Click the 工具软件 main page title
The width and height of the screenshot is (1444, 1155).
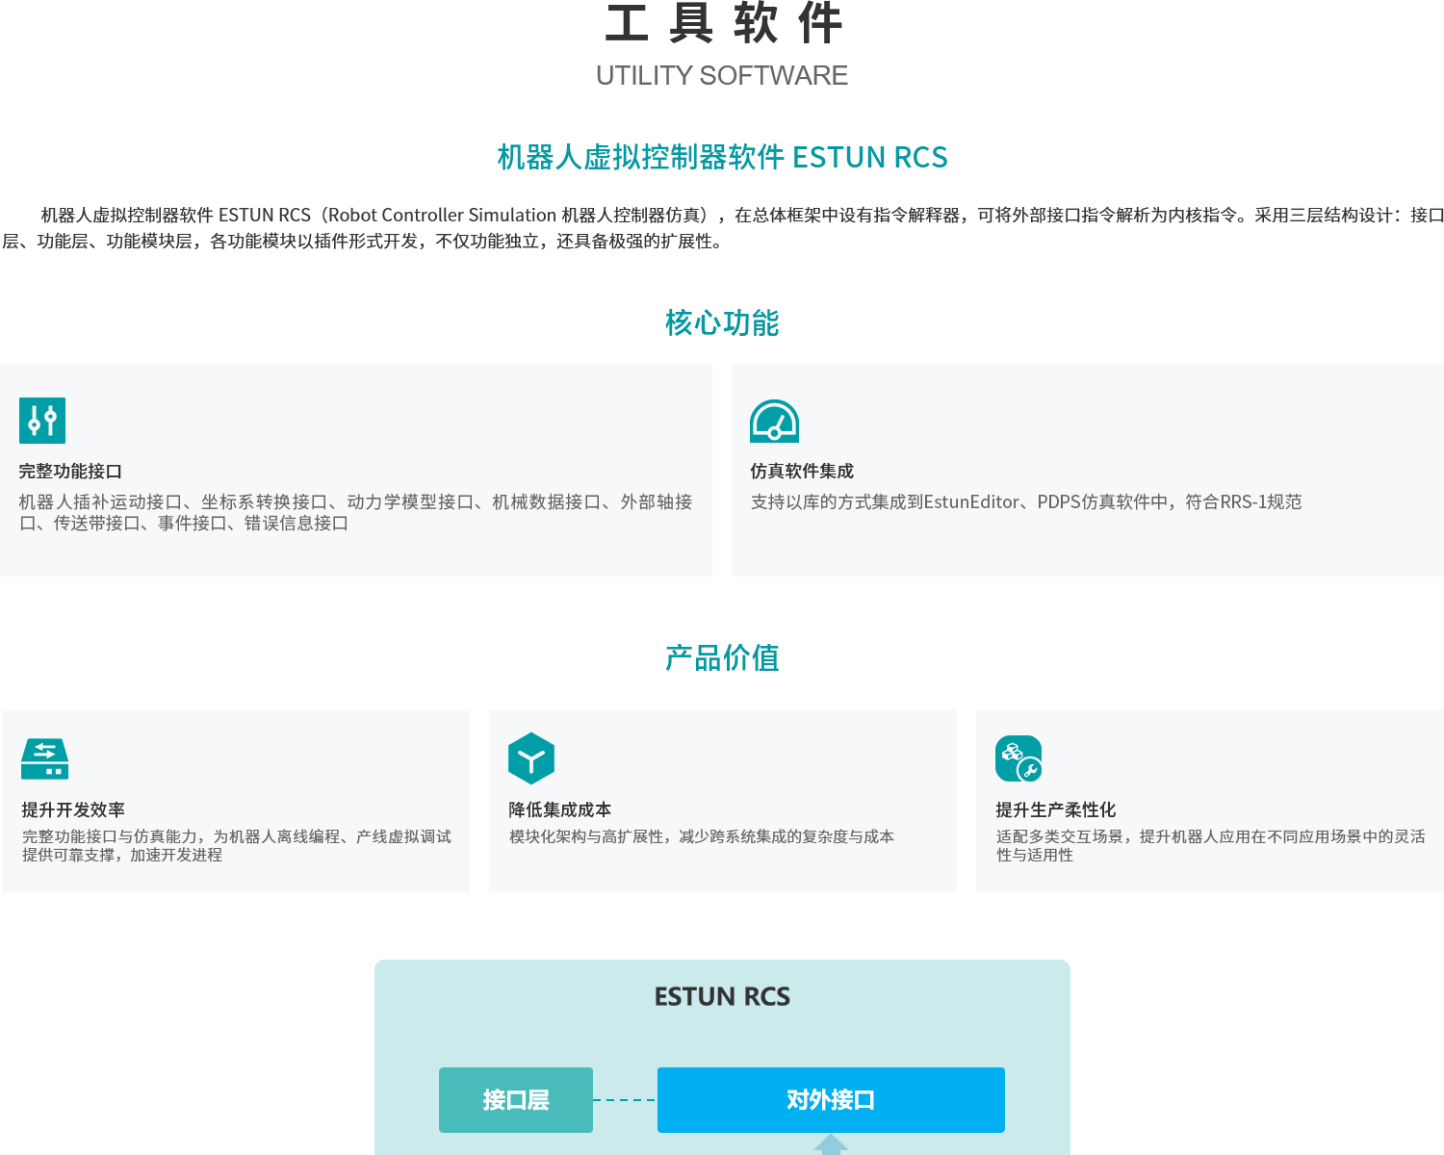tap(722, 24)
